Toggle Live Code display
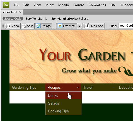 [x=94, y=26]
